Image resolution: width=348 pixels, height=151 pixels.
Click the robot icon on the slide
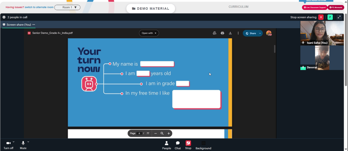89,84
